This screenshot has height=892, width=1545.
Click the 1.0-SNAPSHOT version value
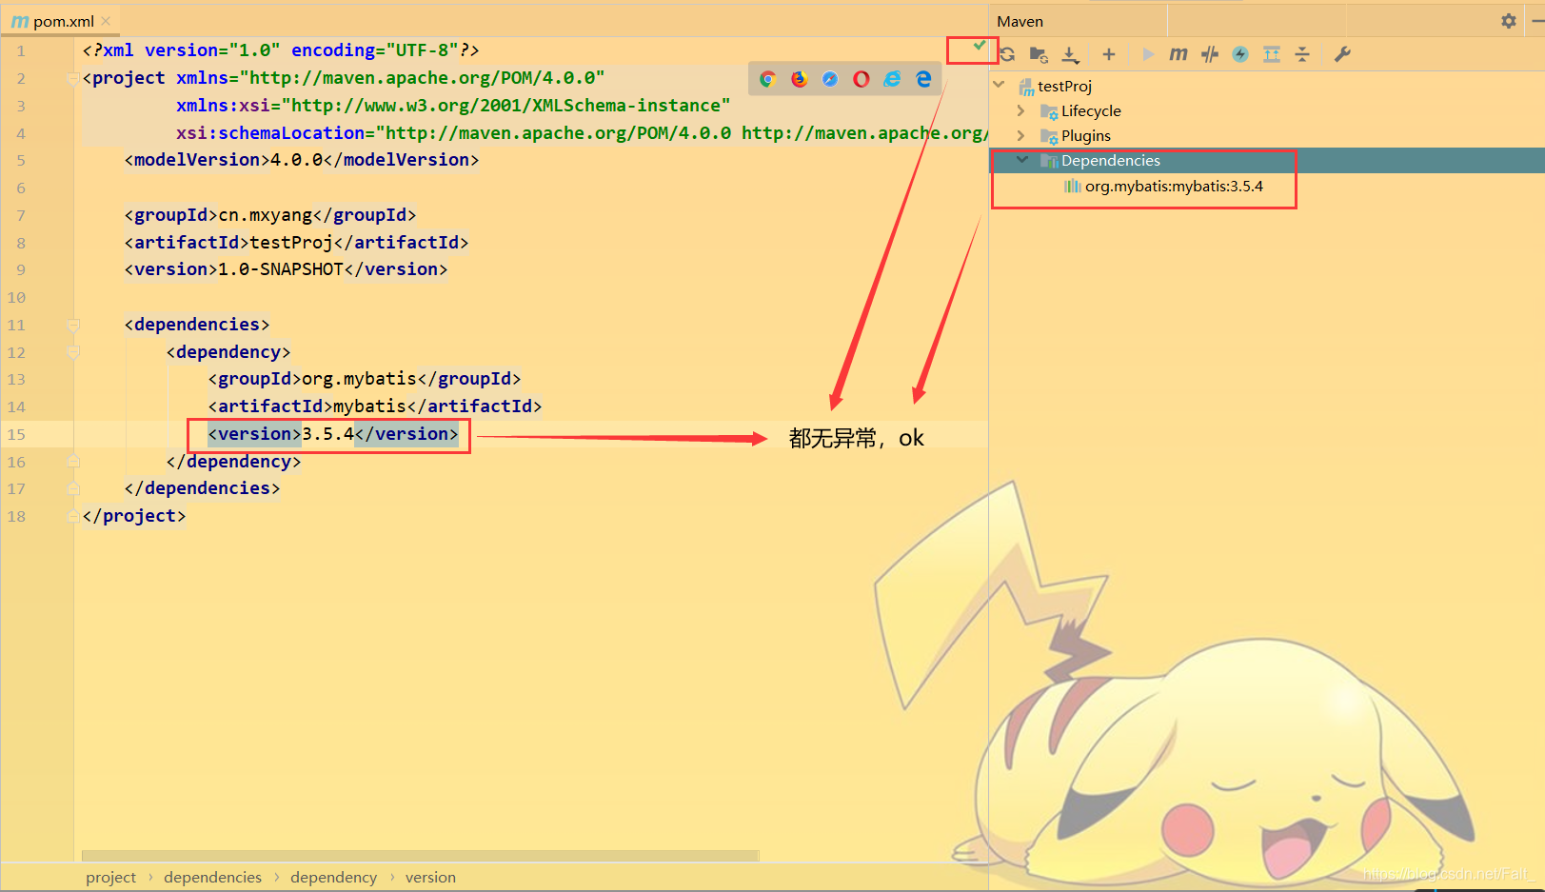(280, 269)
